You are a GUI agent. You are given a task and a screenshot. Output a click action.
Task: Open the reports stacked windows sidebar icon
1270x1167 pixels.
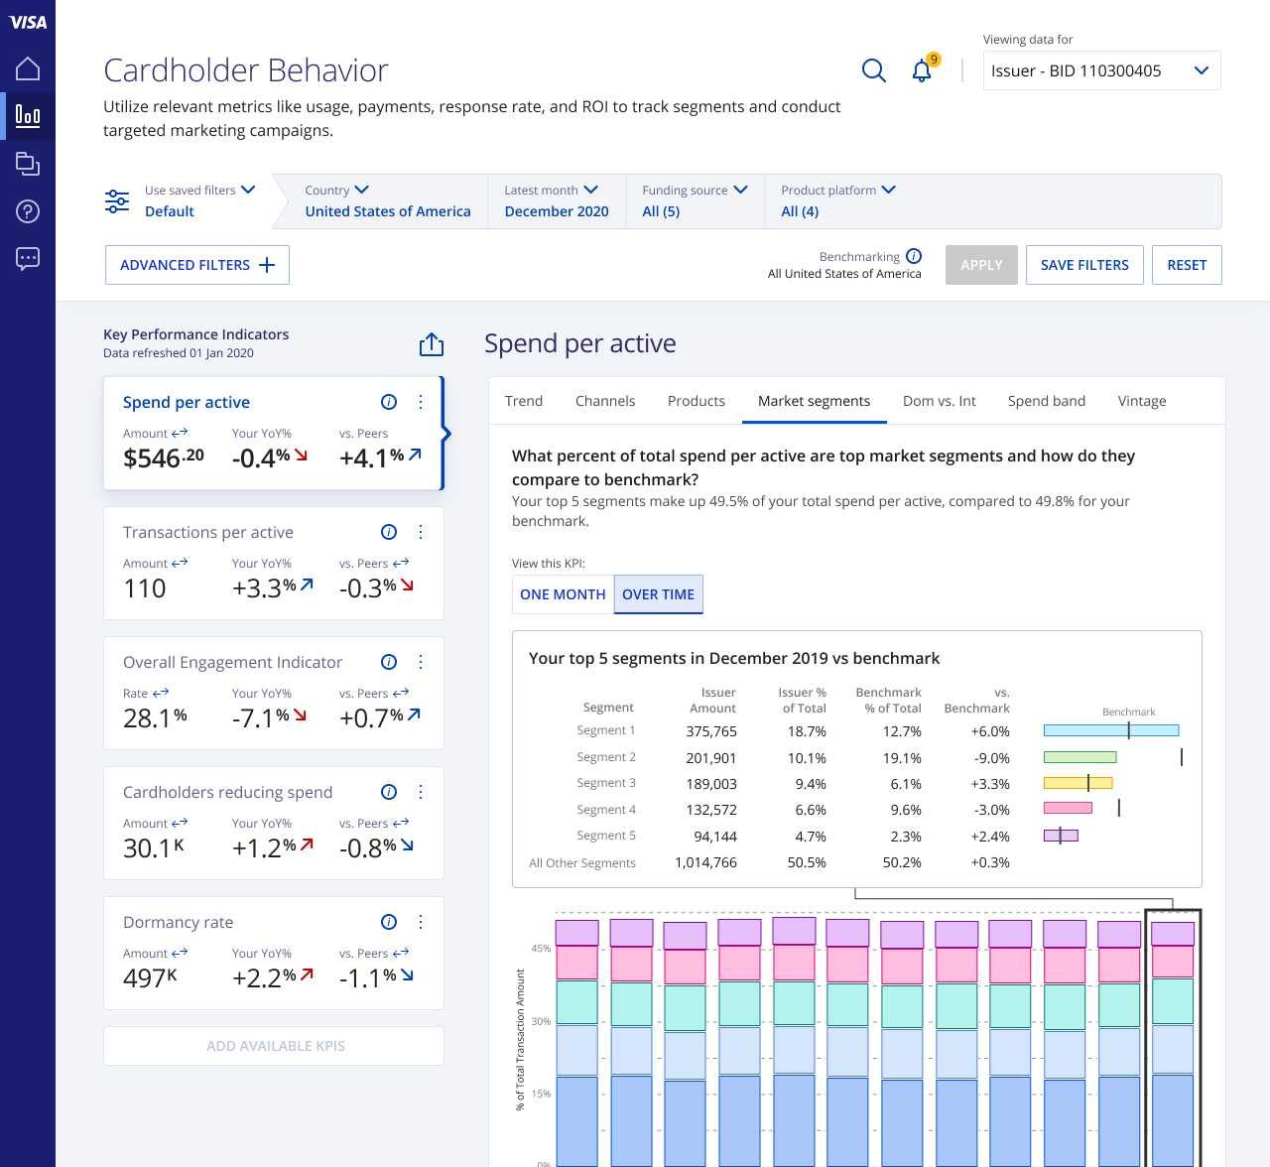coord(28,164)
